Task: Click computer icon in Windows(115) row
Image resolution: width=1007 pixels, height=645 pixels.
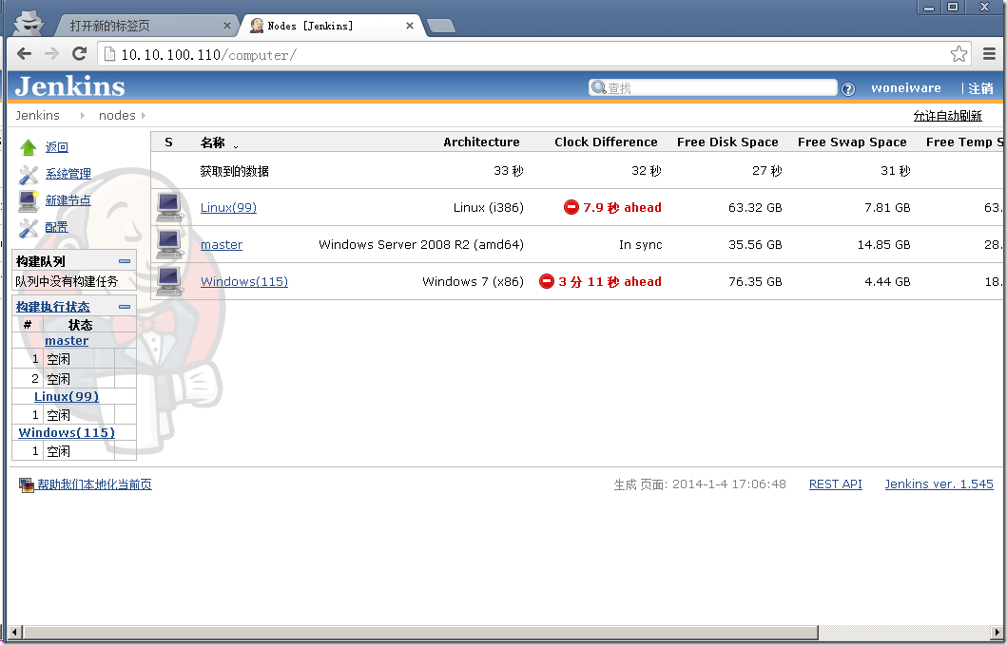Action: (169, 281)
